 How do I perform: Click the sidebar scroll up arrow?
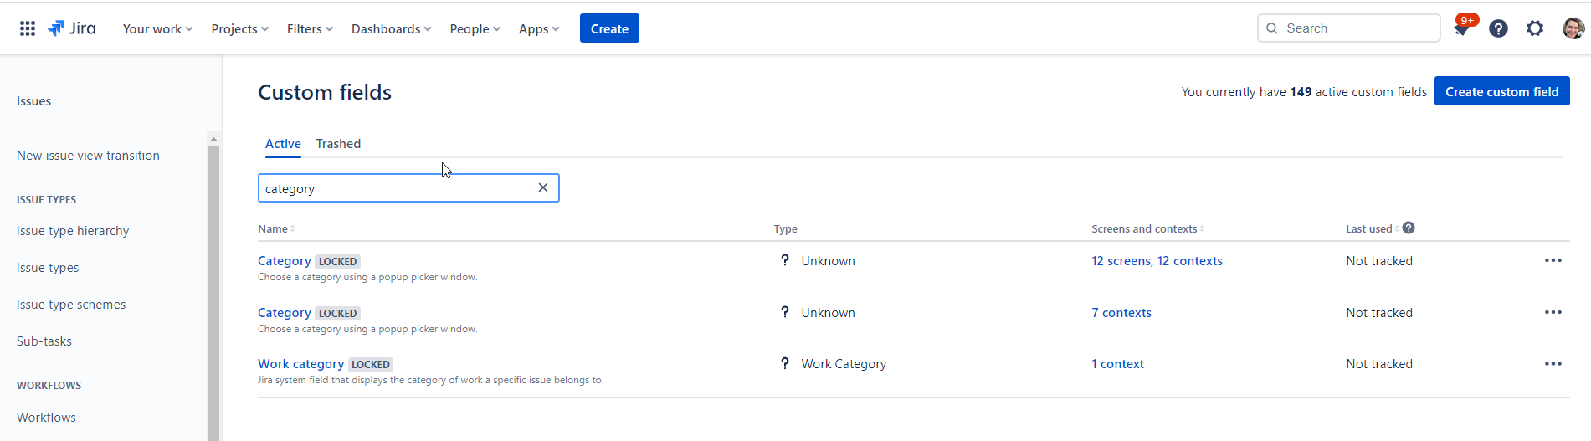tap(213, 138)
